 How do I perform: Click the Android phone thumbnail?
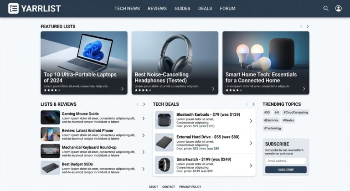50,134
